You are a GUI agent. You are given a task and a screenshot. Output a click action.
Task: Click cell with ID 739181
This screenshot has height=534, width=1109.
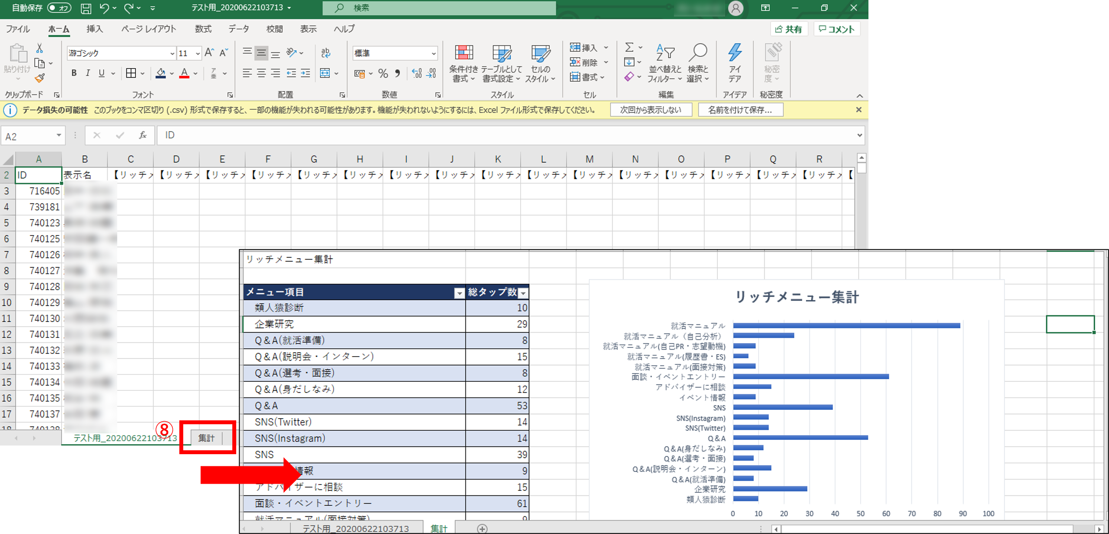point(39,207)
